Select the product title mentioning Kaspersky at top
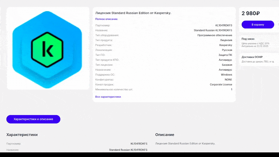The image size is (279, 157). (x=133, y=13)
